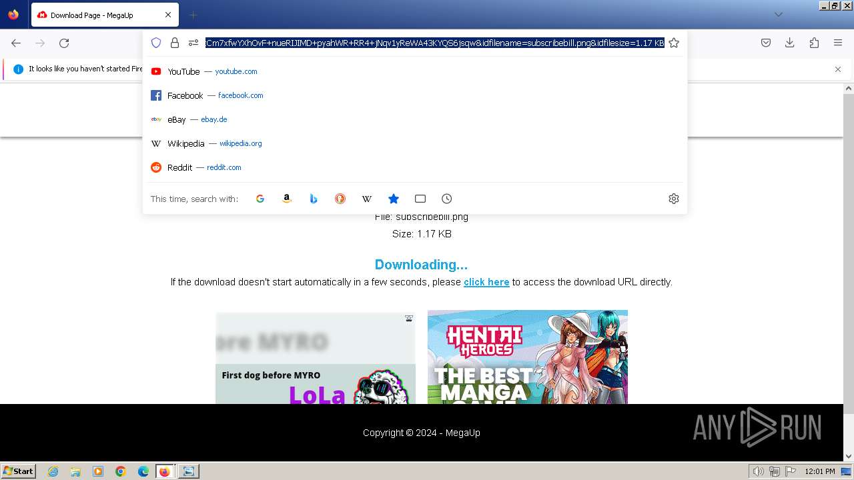Search this time with Bing
Image resolution: width=854 pixels, height=480 pixels.
coord(314,199)
